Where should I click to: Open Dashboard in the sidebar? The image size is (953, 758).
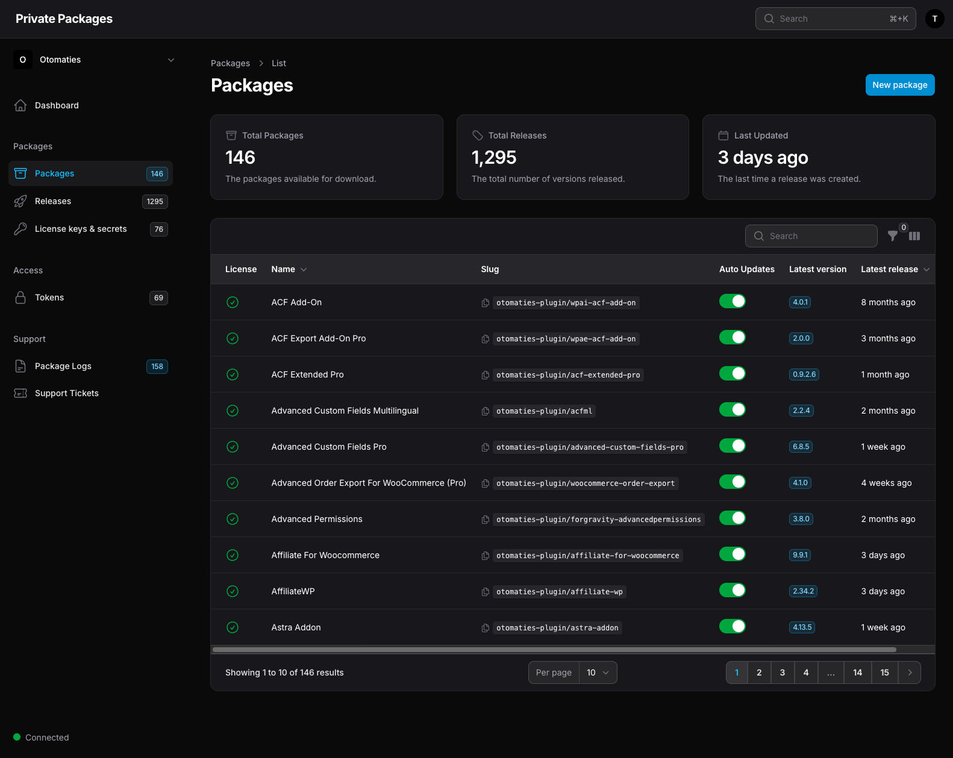click(x=90, y=105)
